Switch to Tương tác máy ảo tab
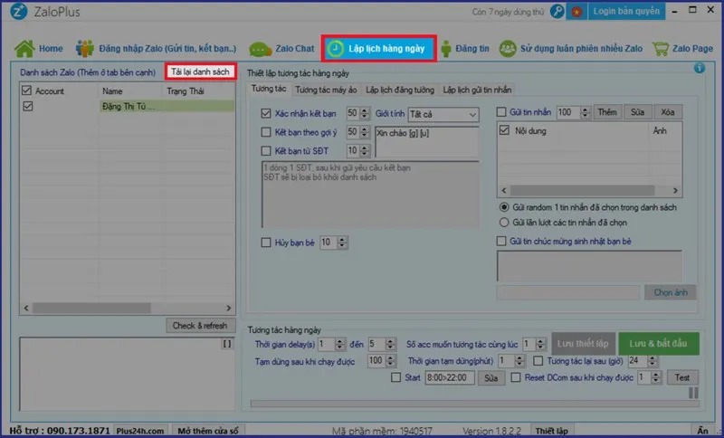 click(x=326, y=90)
